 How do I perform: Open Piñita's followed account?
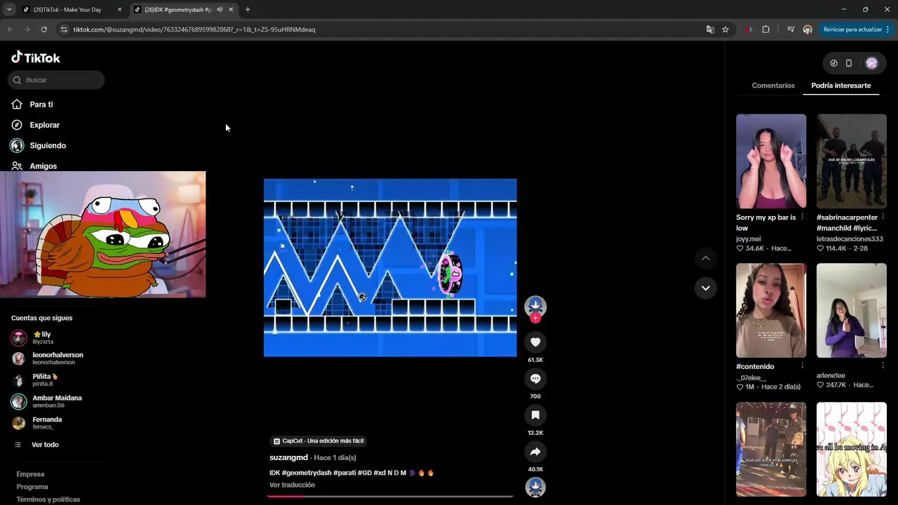pyautogui.click(x=36, y=380)
